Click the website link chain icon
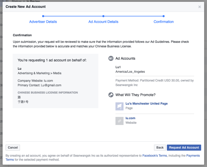 pyautogui.click(x=119, y=121)
